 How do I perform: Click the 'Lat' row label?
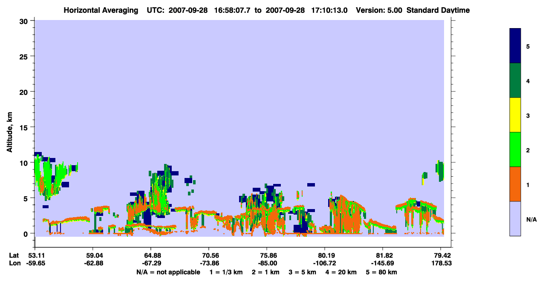point(14,255)
